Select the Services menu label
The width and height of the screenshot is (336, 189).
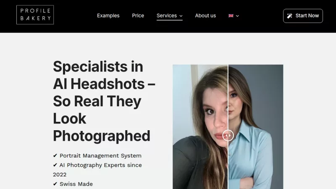coord(166,16)
